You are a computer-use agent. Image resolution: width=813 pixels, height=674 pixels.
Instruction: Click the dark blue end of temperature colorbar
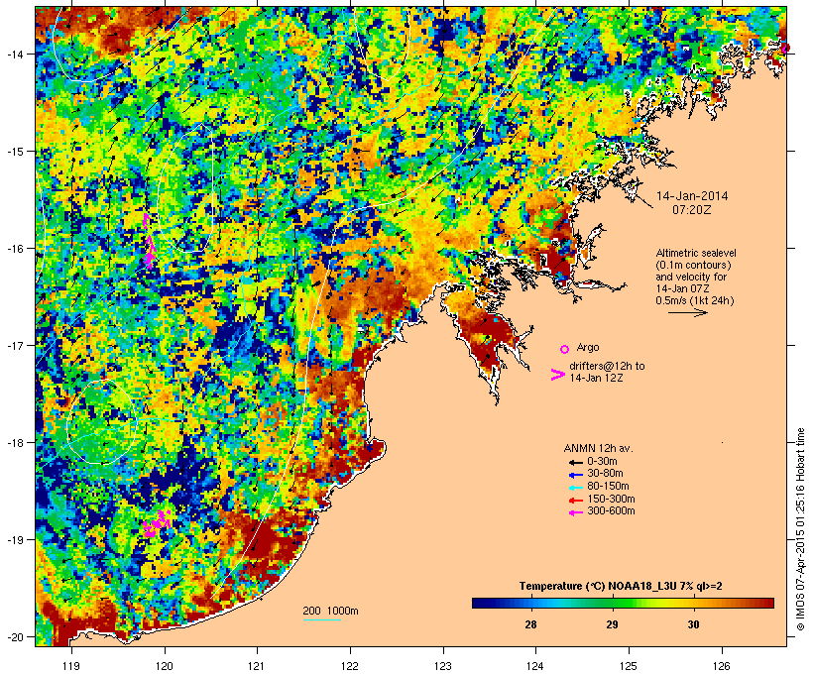click(x=478, y=603)
